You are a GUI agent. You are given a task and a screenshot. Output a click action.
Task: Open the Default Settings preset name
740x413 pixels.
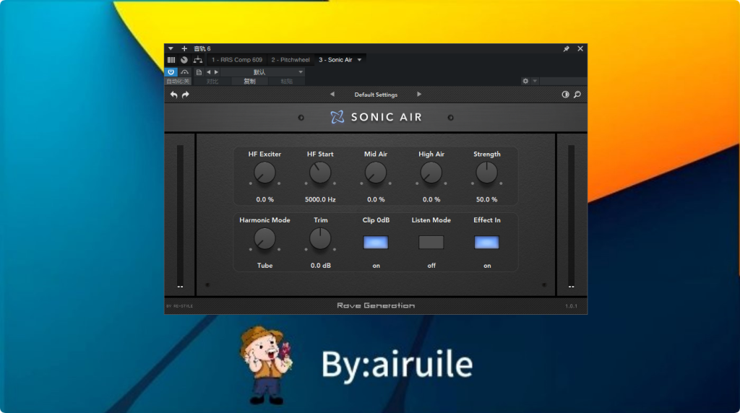coord(376,95)
